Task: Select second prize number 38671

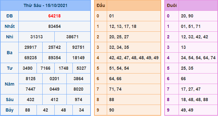Action: point(72,37)
